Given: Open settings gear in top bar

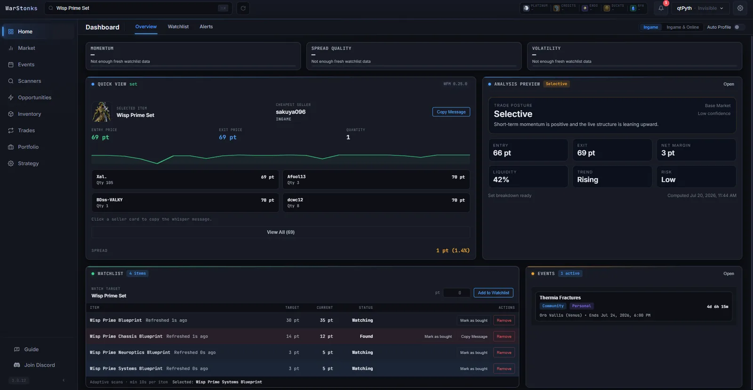Looking at the screenshot, I should click(740, 8).
